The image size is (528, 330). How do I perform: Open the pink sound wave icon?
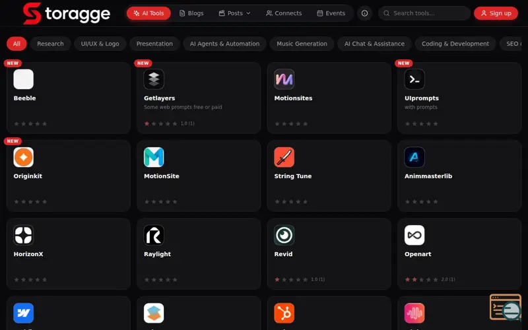point(414,313)
